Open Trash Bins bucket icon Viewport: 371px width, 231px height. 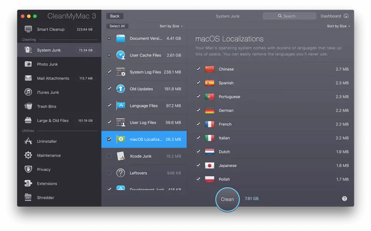(x=28, y=106)
